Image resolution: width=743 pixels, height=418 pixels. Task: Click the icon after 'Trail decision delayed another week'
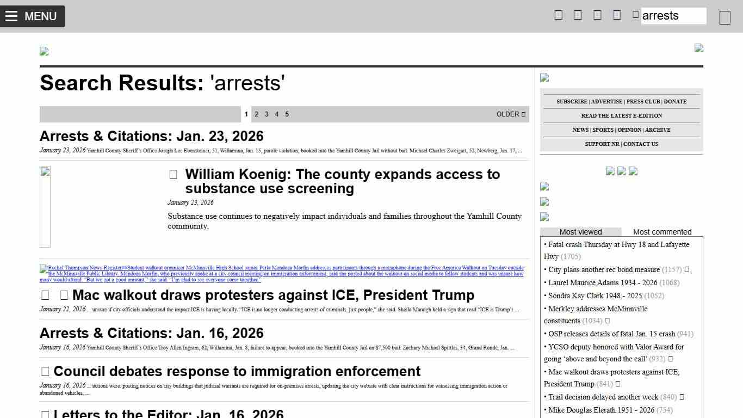point(682,397)
